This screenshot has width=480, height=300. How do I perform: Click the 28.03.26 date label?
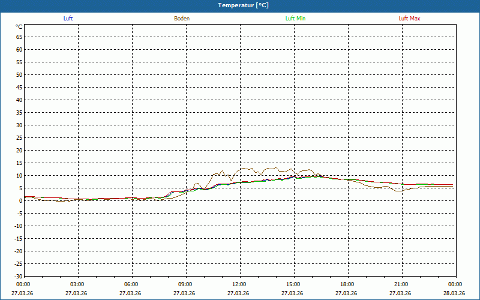(x=454, y=293)
